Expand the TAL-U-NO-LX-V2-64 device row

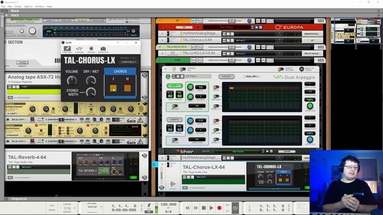click(x=162, y=53)
